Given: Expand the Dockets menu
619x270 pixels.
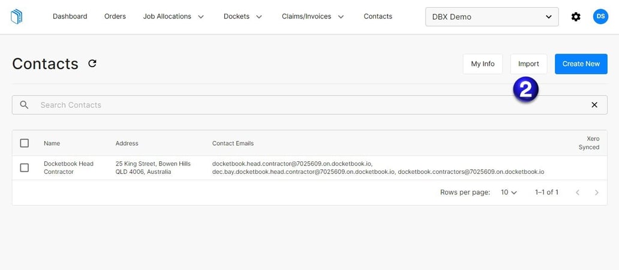Looking at the screenshot, I should click(x=243, y=17).
